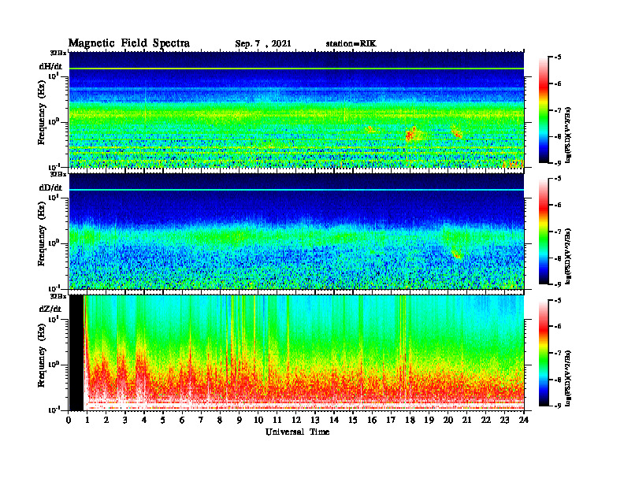The image size is (624, 482).
Task: Click the dZ/dt panel label
Action: (x=50, y=309)
